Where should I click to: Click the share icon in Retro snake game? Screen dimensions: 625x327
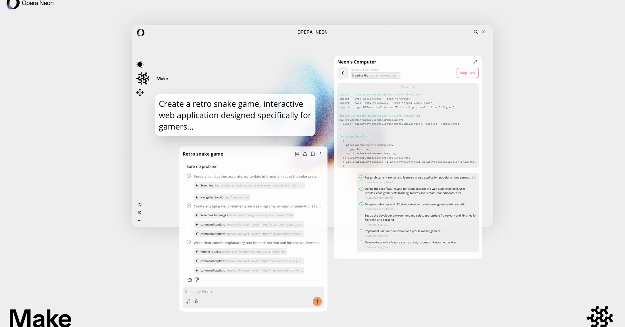pos(305,154)
